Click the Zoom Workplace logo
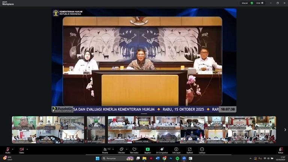Image resolution: width=288 pixels, height=162 pixels. 8,3
